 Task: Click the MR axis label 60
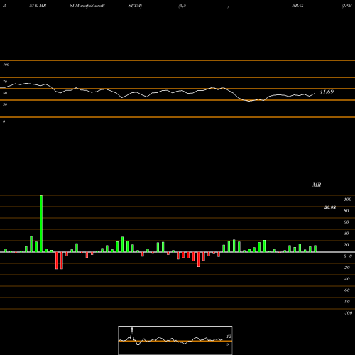(x=346, y=222)
